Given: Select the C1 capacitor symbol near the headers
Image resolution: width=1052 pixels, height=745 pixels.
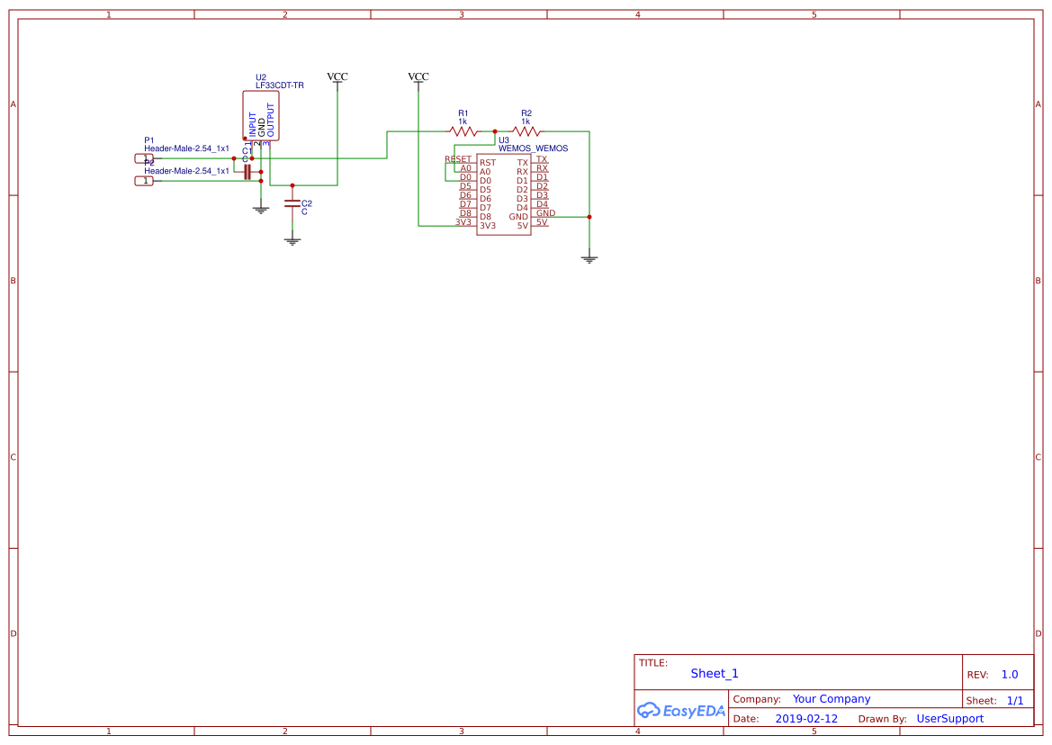Looking at the screenshot, I should point(247,172).
